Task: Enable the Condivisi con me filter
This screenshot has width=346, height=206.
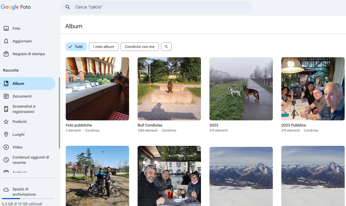Action: (139, 46)
